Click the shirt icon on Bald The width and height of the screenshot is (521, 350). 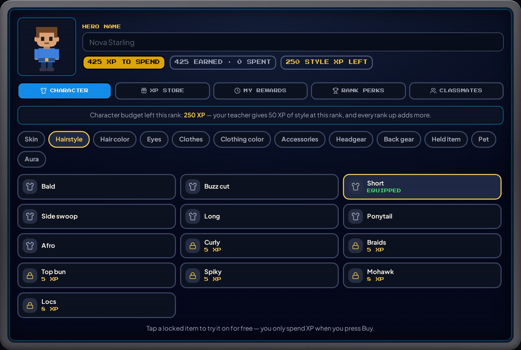pyautogui.click(x=30, y=187)
